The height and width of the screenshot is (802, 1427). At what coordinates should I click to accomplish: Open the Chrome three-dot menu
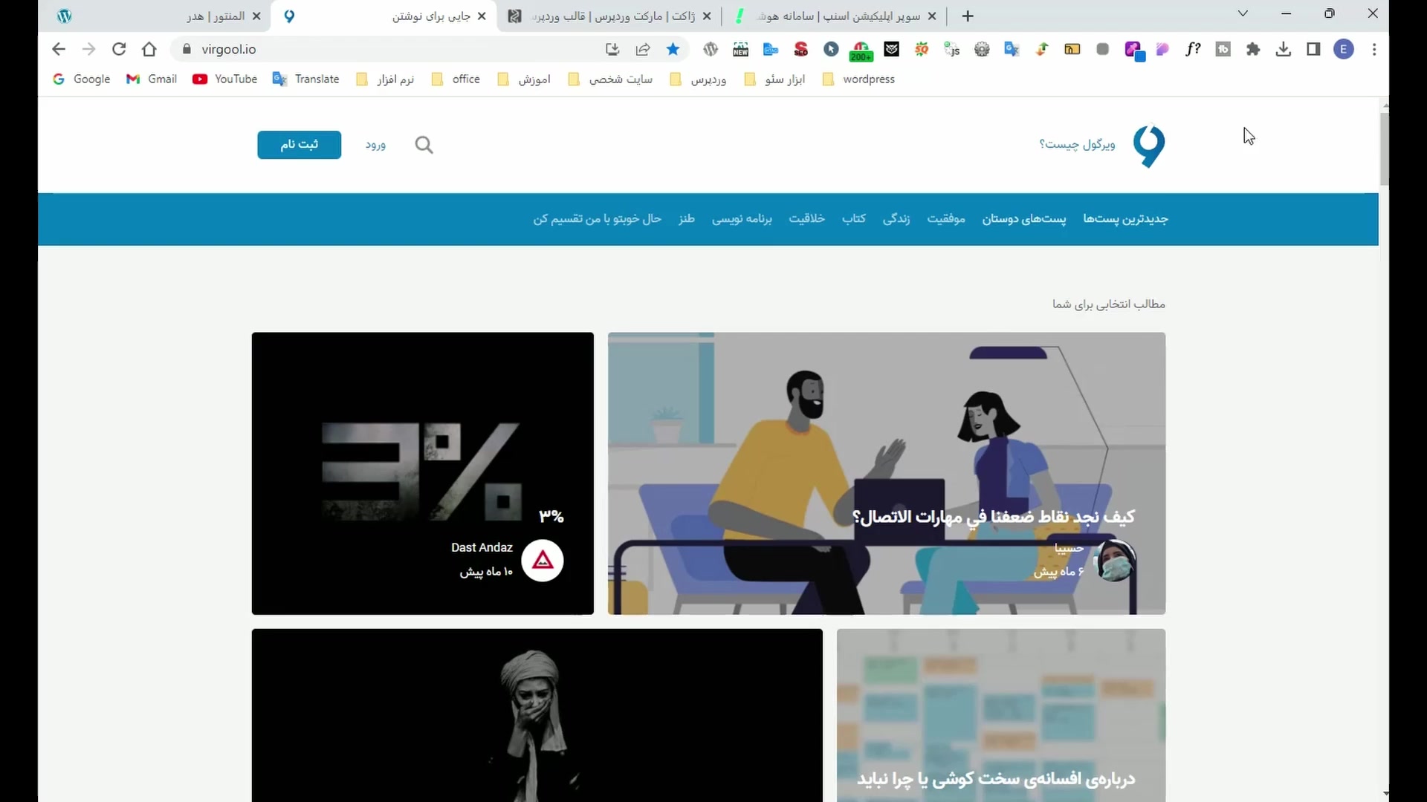pos(1374,49)
